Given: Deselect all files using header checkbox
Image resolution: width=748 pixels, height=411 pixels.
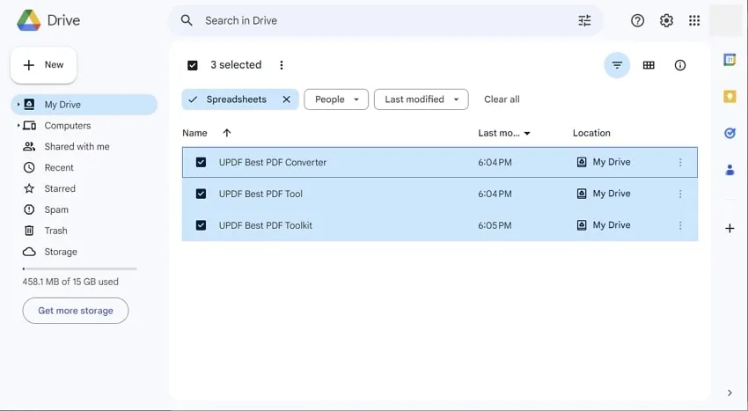Looking at the screenshot, I should [x=193, y=65].
